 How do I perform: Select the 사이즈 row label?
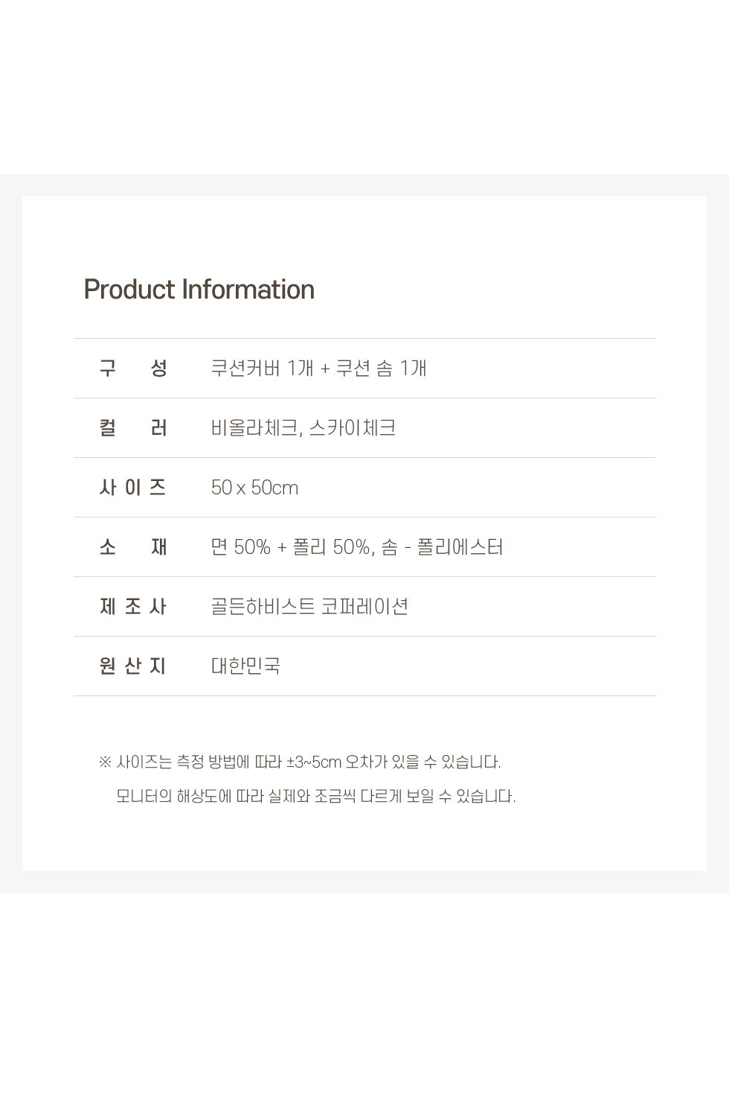point(133,488)
